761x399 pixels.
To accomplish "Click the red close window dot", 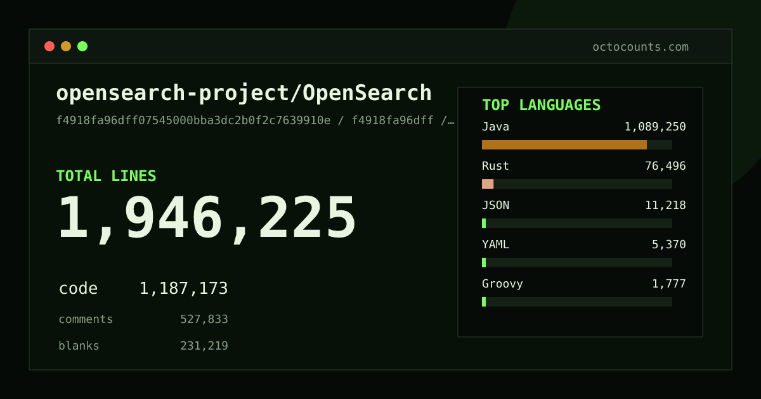I will coord(49,46).
